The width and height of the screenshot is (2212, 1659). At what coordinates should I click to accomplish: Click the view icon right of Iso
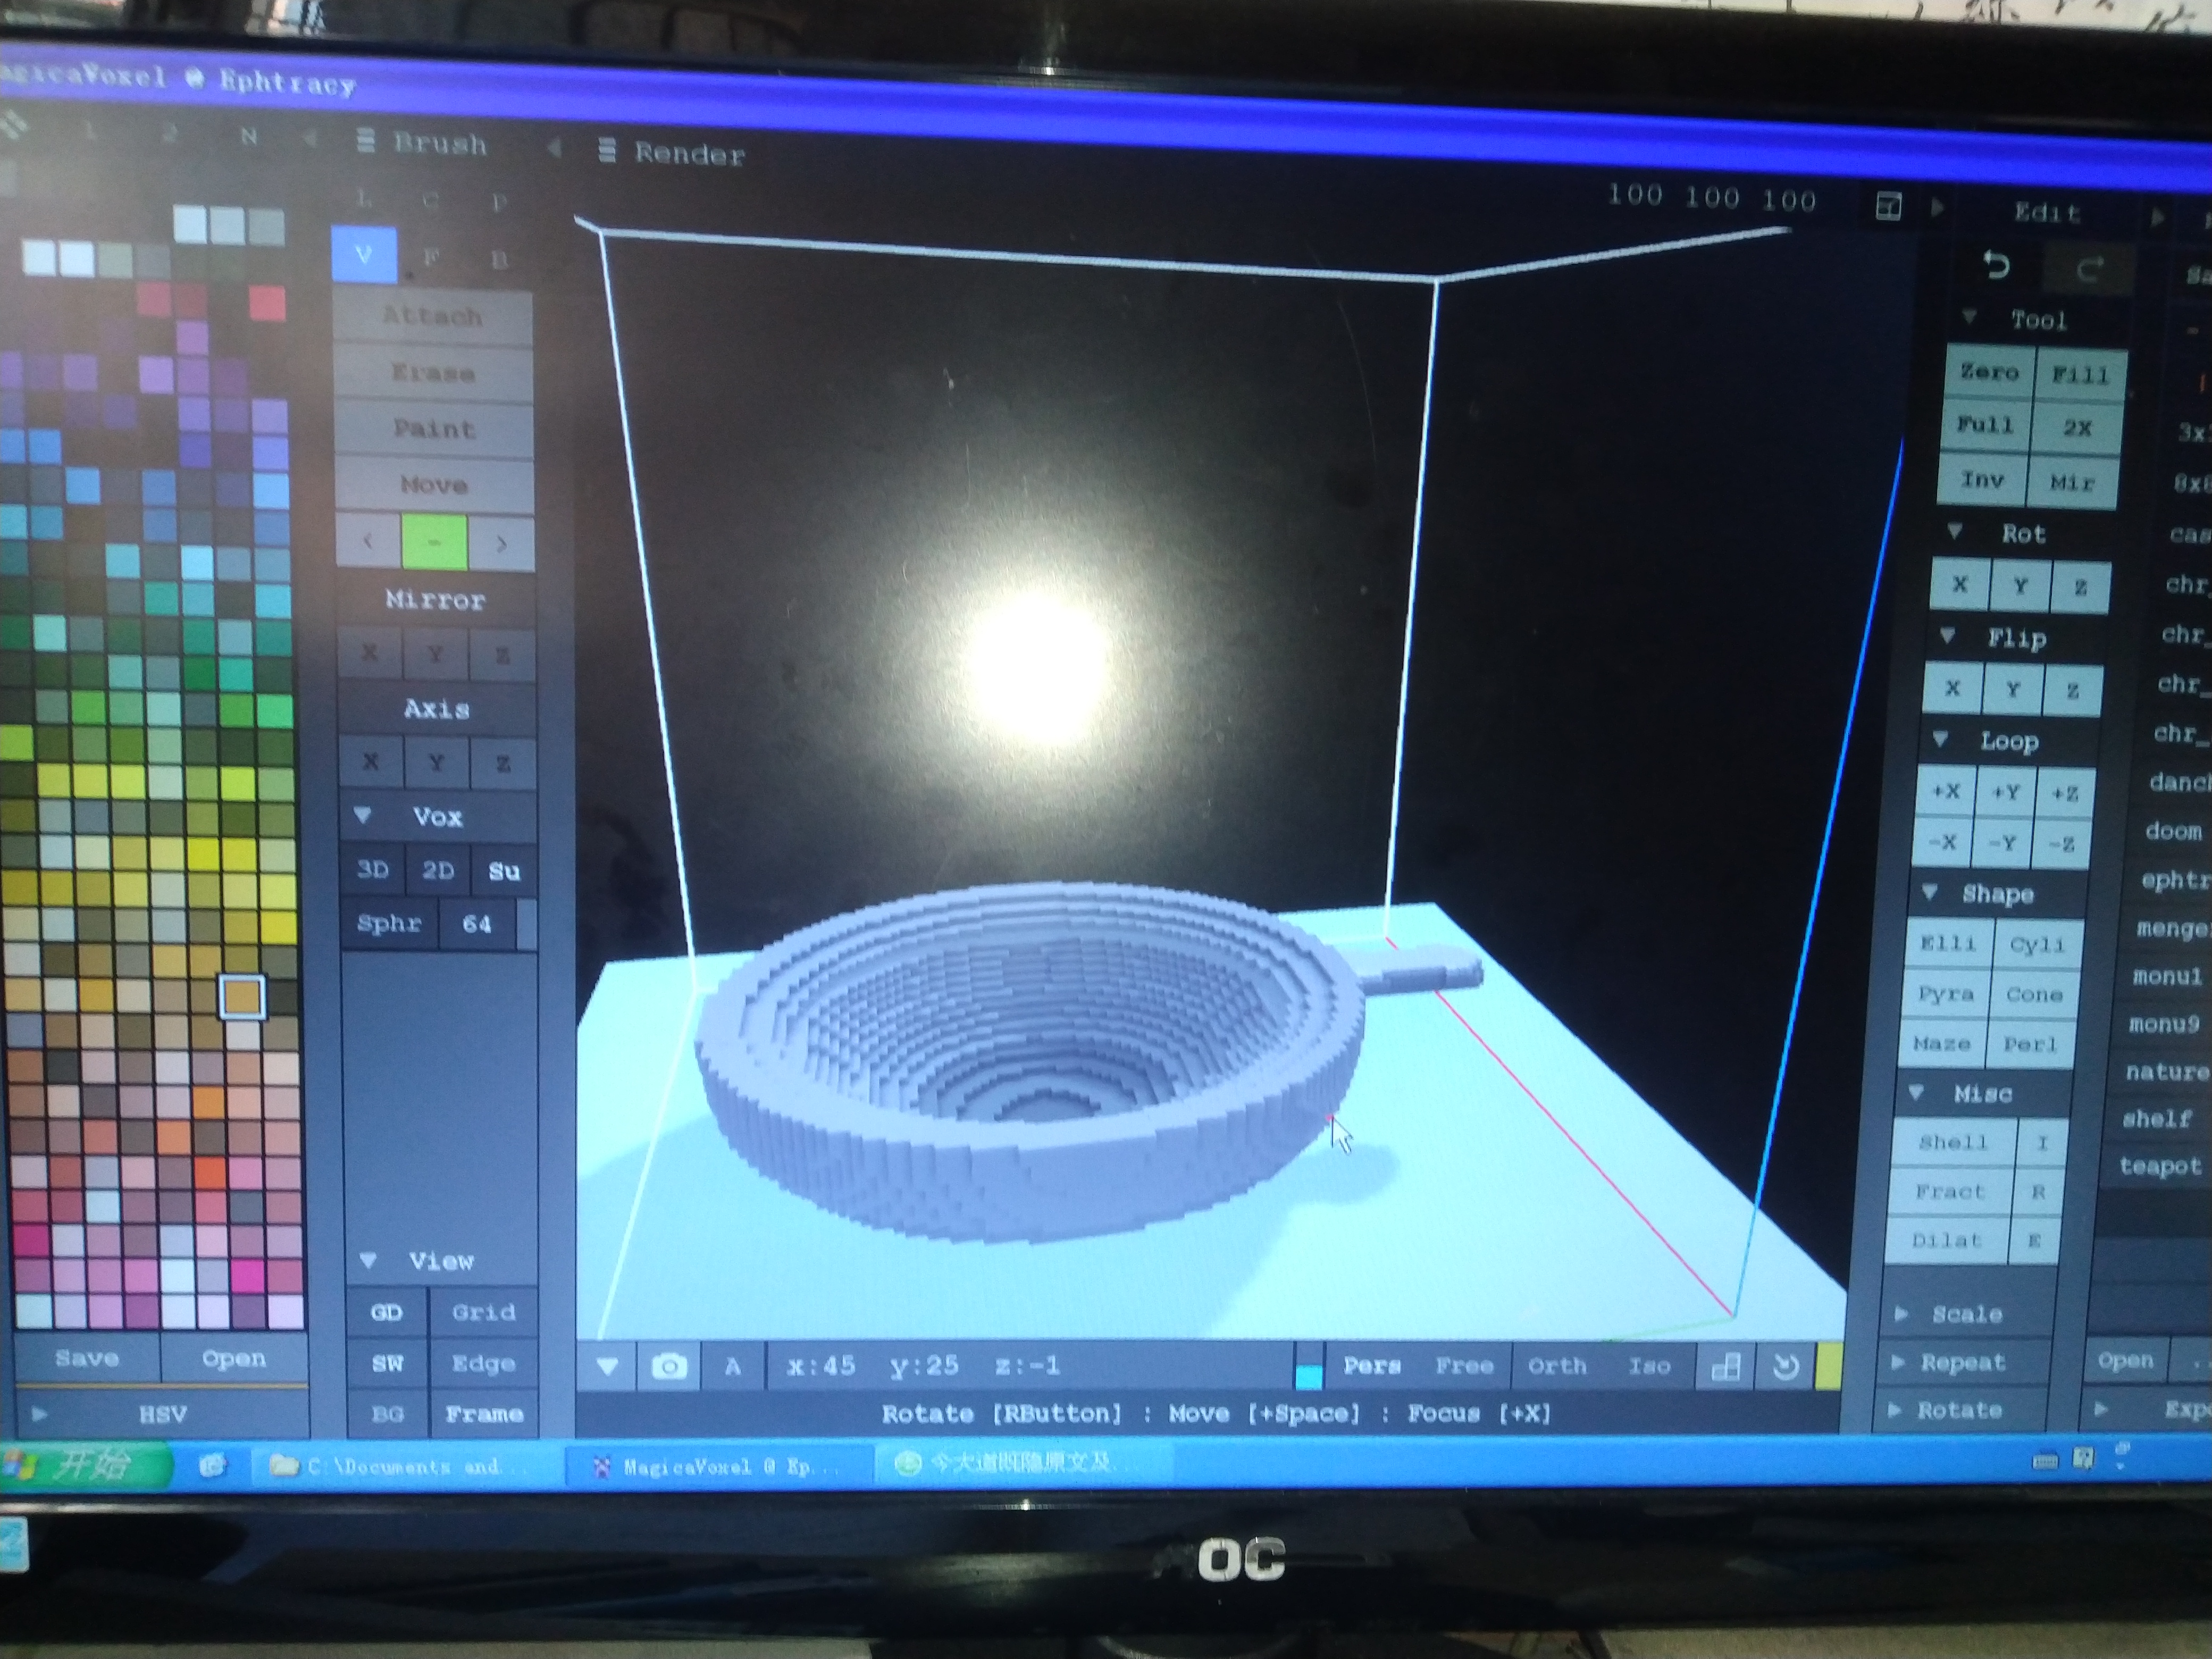pyautogui.click(x=1727, y=1367)
